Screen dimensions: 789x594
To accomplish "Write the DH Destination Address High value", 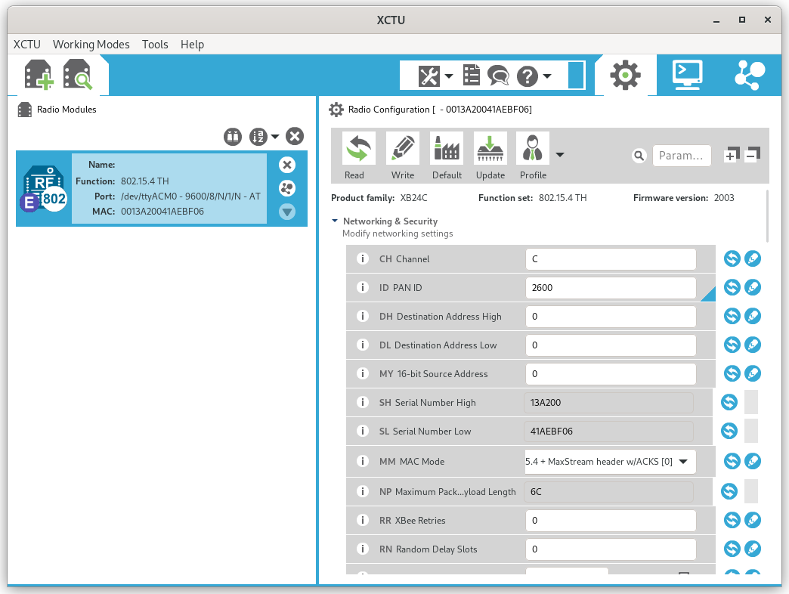I will (753, 317).
